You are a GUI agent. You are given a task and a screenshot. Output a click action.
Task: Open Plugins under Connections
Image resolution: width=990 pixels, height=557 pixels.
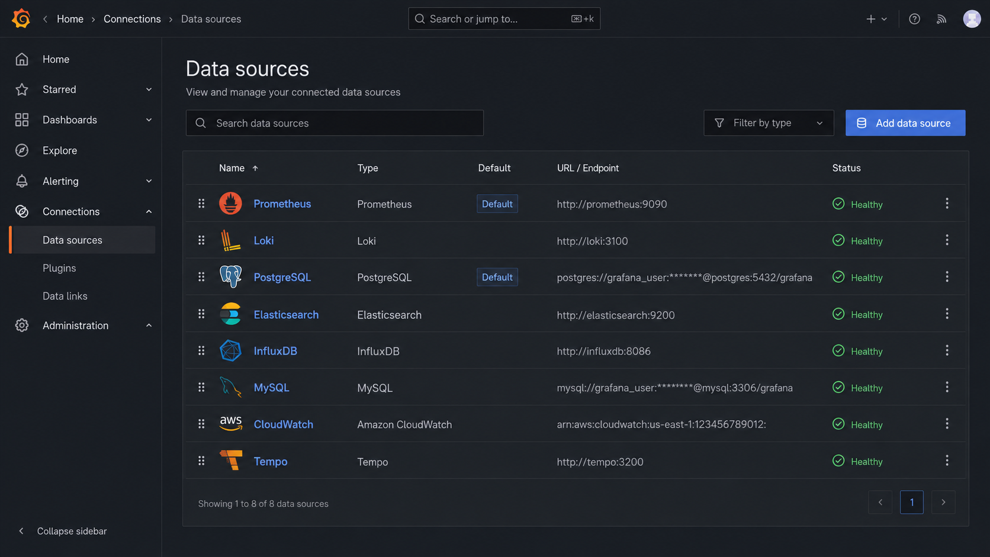click(x=59, y=268)
